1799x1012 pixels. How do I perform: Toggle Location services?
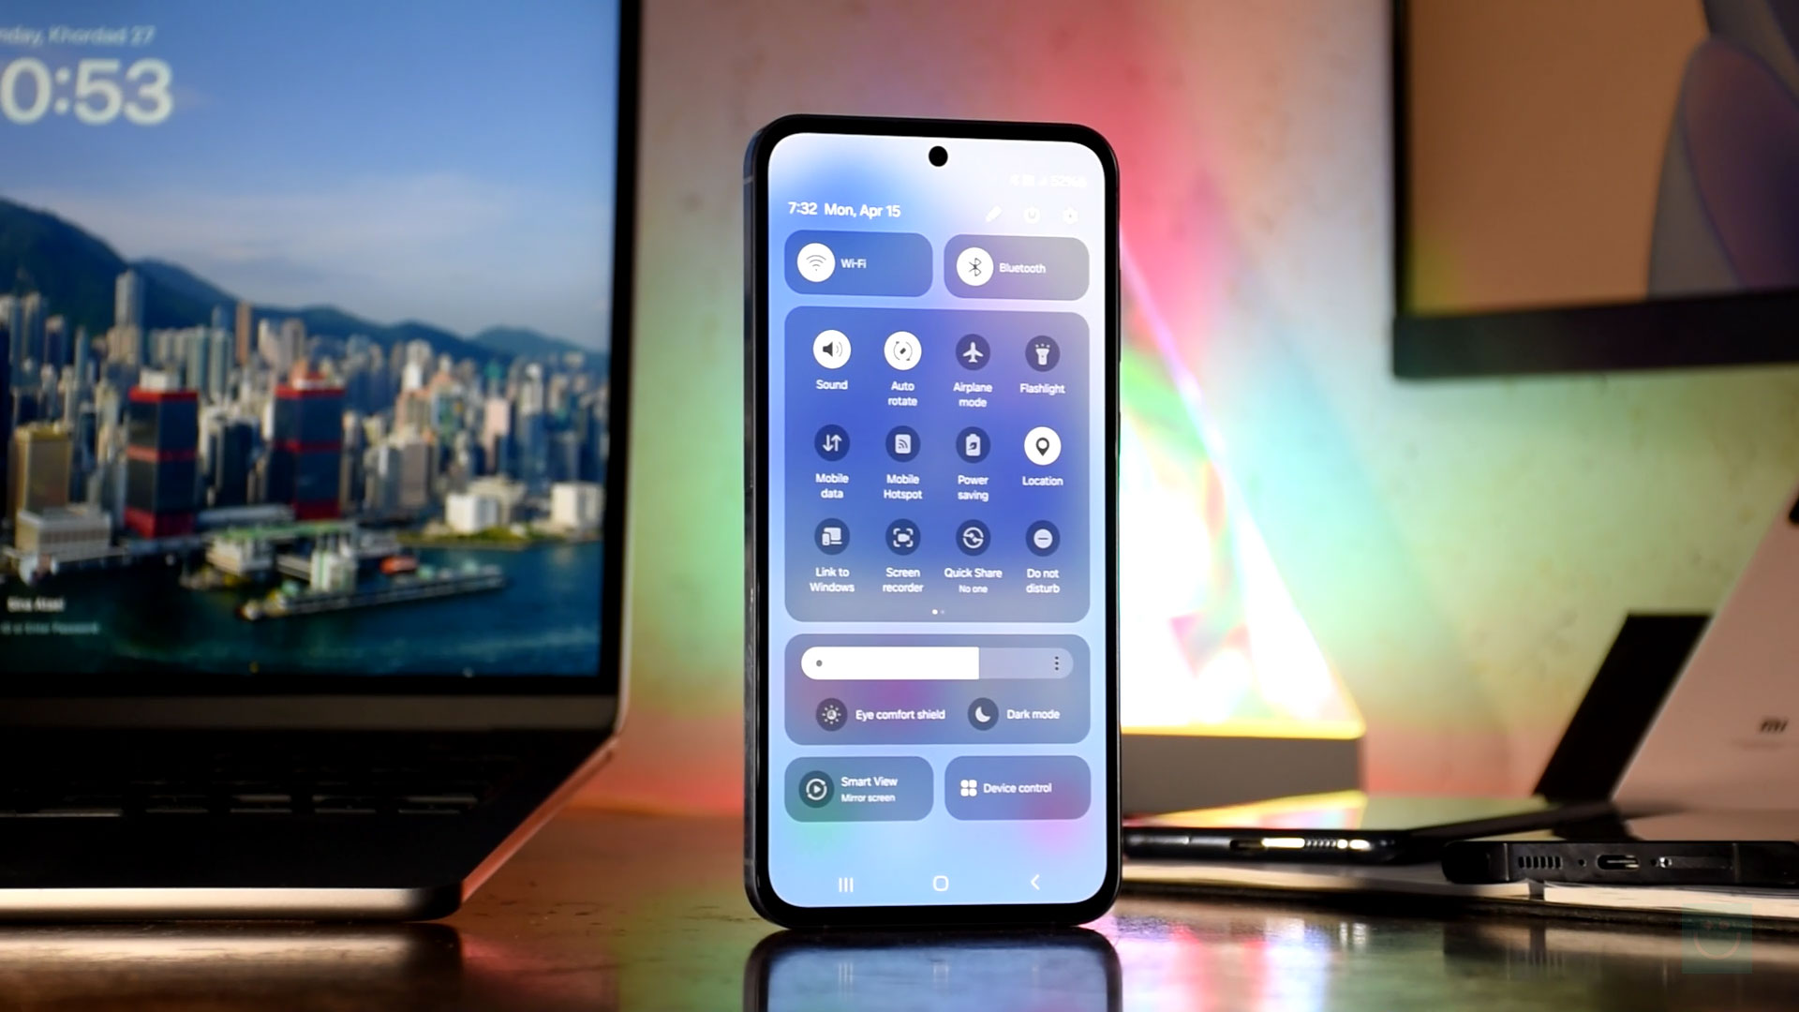pos(1042,445)
